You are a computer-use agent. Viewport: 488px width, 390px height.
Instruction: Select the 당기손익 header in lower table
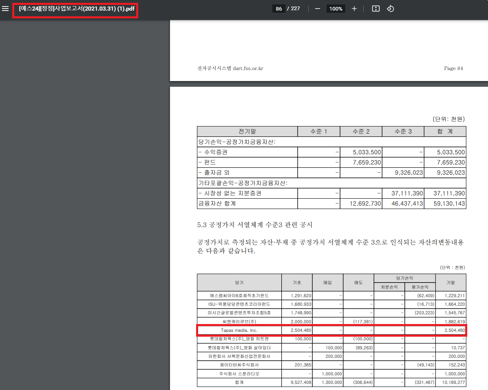click(x=404, y=278)
